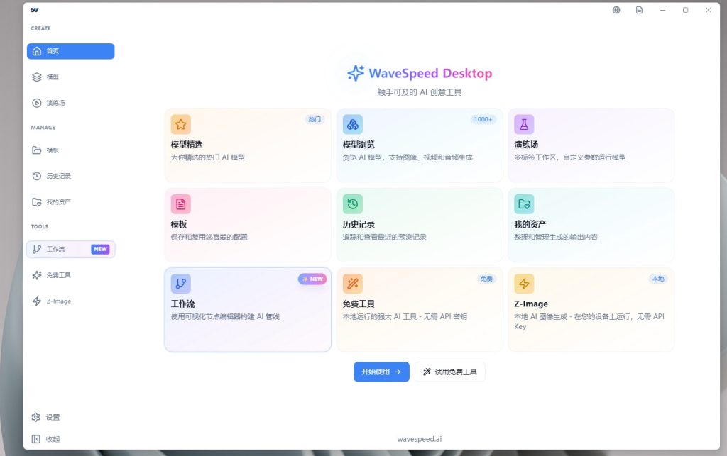The height and width of the screenshot is (456, 727).
Task: Go to 演练场 in the sidebar
Action: click(x=70, y=103)
